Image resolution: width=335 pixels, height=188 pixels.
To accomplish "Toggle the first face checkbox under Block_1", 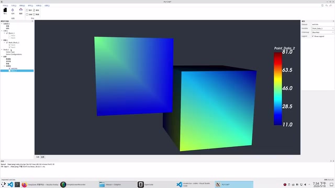I will point(9,36).
